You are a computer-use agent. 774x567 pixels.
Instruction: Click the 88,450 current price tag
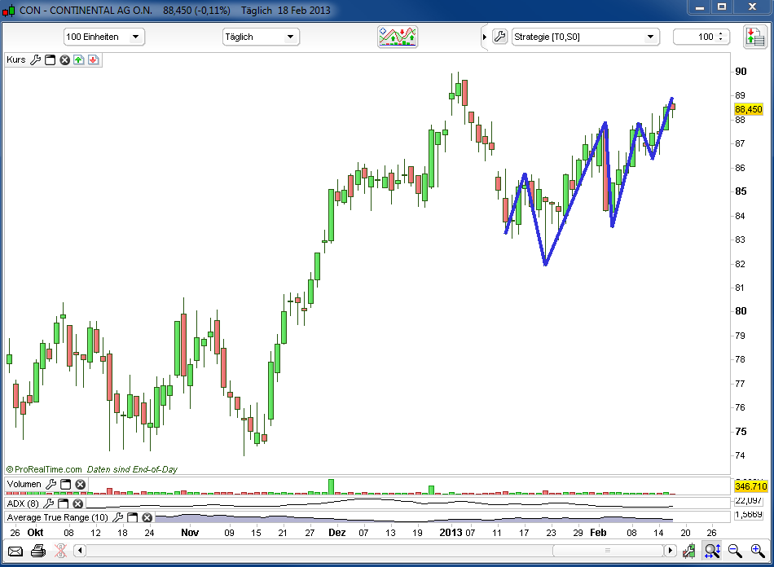tap(748, 109)
